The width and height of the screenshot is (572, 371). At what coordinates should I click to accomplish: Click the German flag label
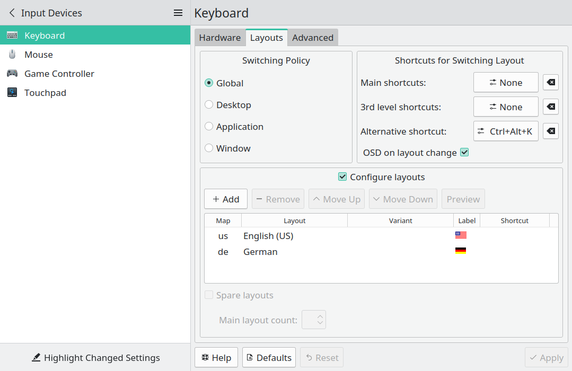point(461,251)
